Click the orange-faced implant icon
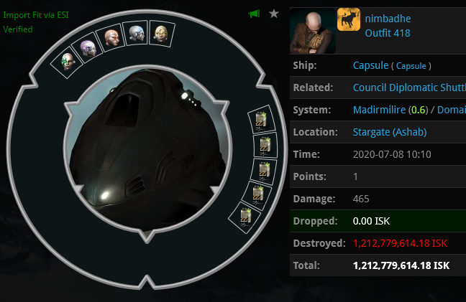Viewport: 466px width, 302px height. click(112, 38)
